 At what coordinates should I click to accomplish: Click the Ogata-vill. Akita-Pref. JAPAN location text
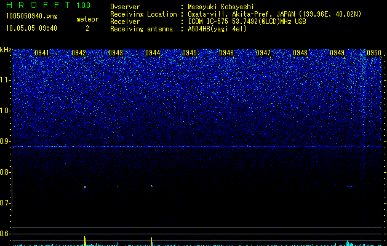[274, 14]
